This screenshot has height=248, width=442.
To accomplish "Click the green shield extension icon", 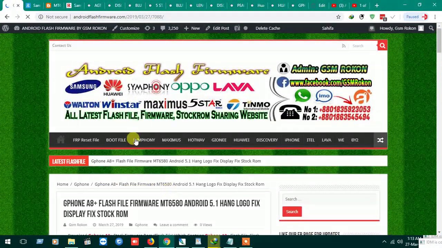I will point(372,17).
